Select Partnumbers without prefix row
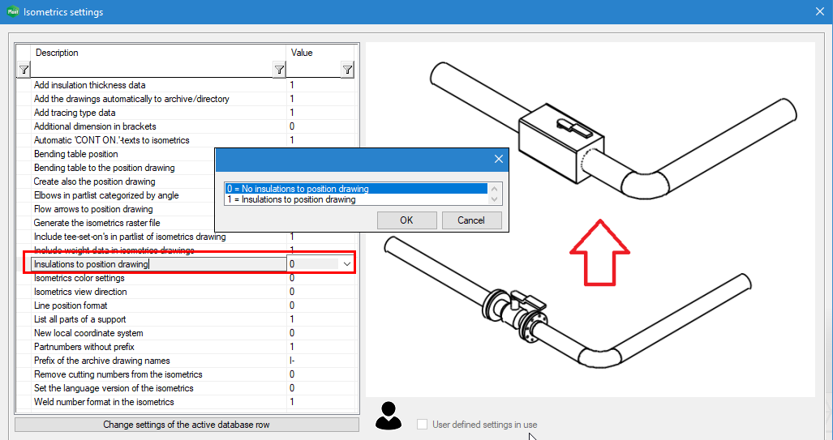The height and width of the screenshot is (440, 833). pos(186,347)
